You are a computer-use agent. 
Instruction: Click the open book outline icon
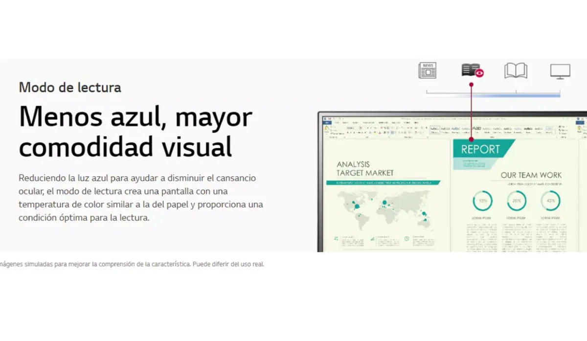click(x=516, y=70)
